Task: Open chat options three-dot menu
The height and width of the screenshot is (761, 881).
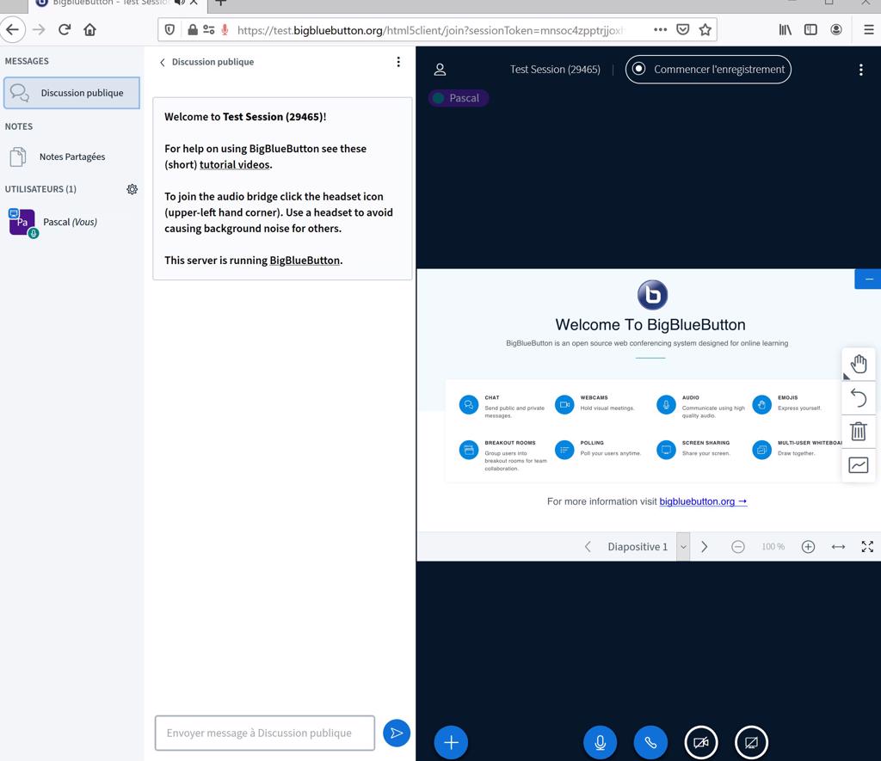Action: (x=398, y=62)
